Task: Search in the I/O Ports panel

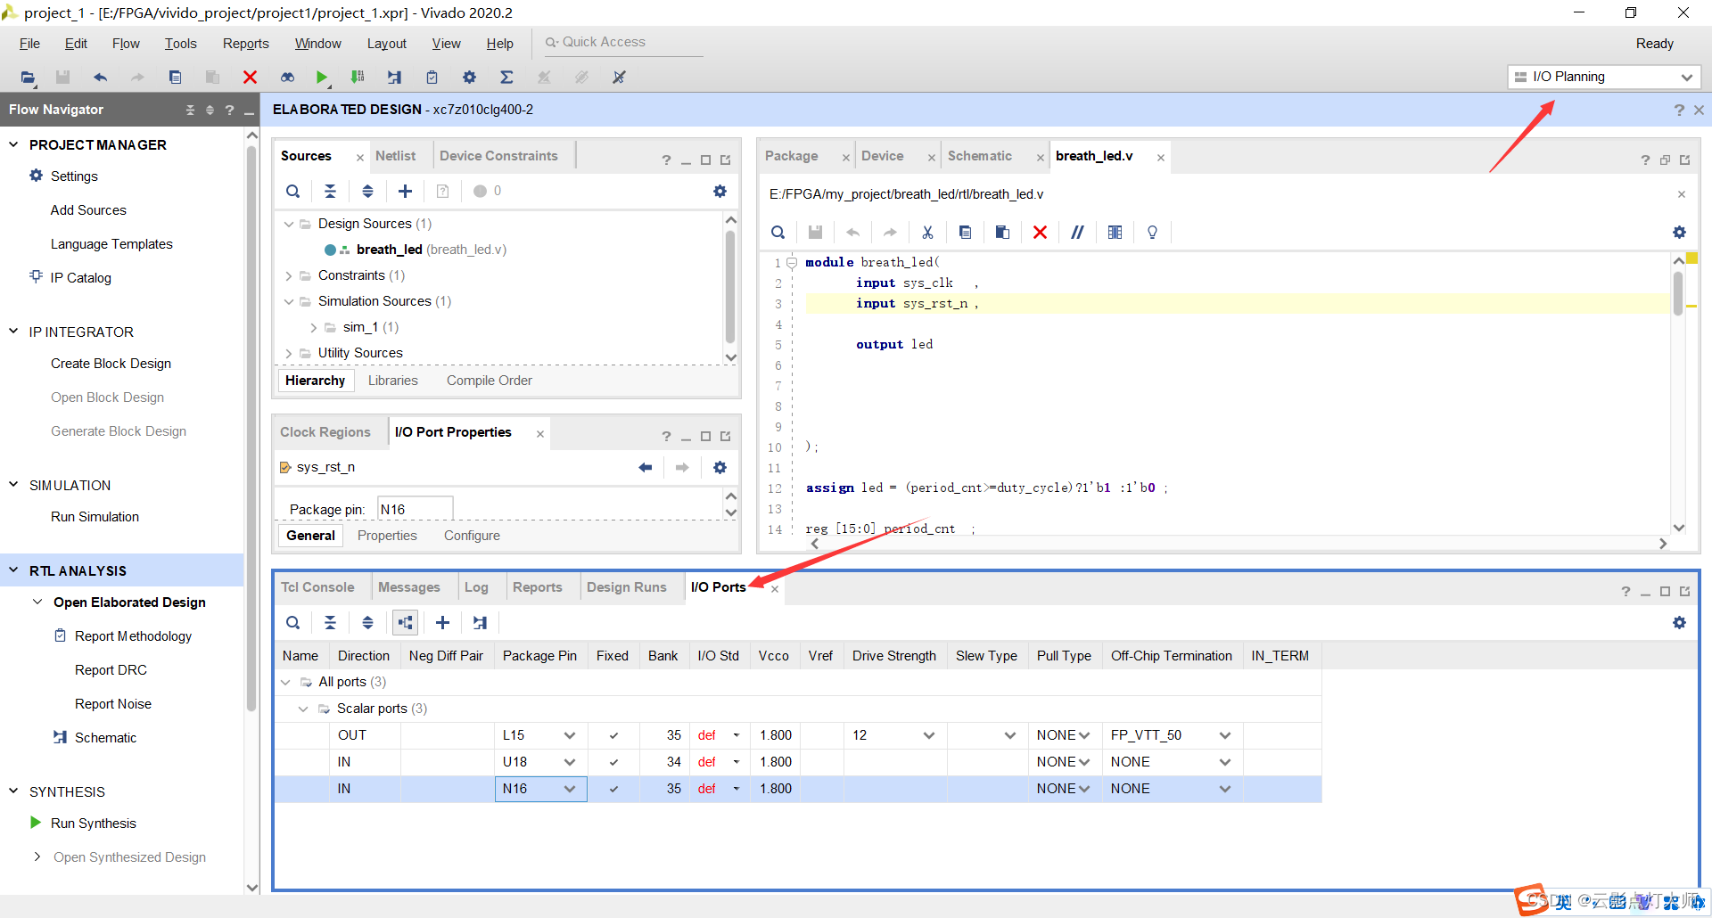Action: tap(292, 622)
